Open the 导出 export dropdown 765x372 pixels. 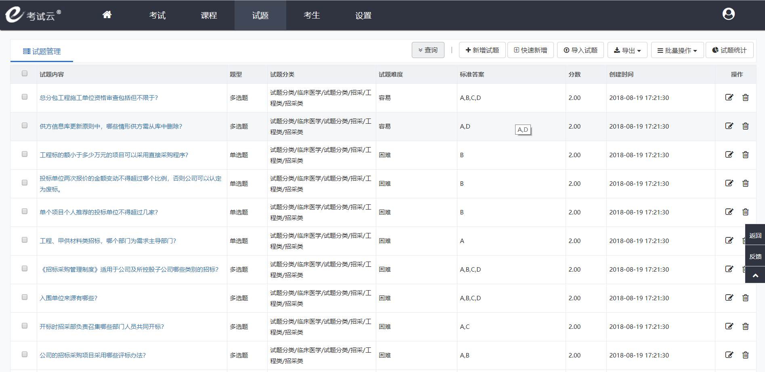click(627, 50)
